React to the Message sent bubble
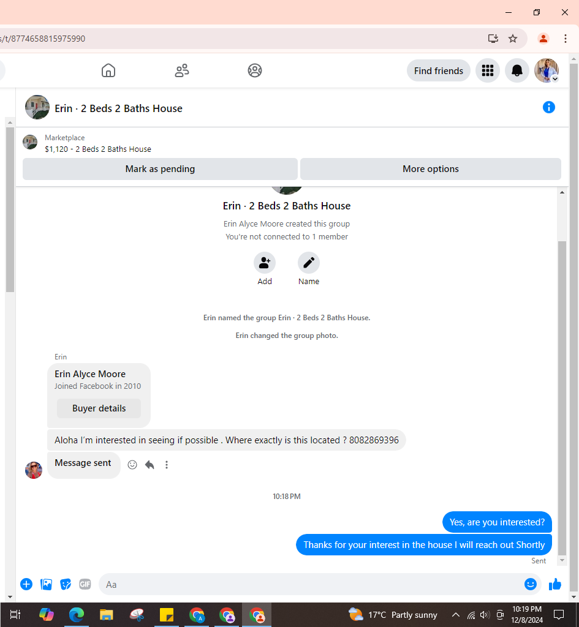This screenshot has width=579, height=627. tap(132, 465)
